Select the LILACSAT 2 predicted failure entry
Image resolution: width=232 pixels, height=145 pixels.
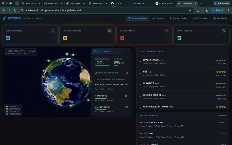(x=112, y=109)
